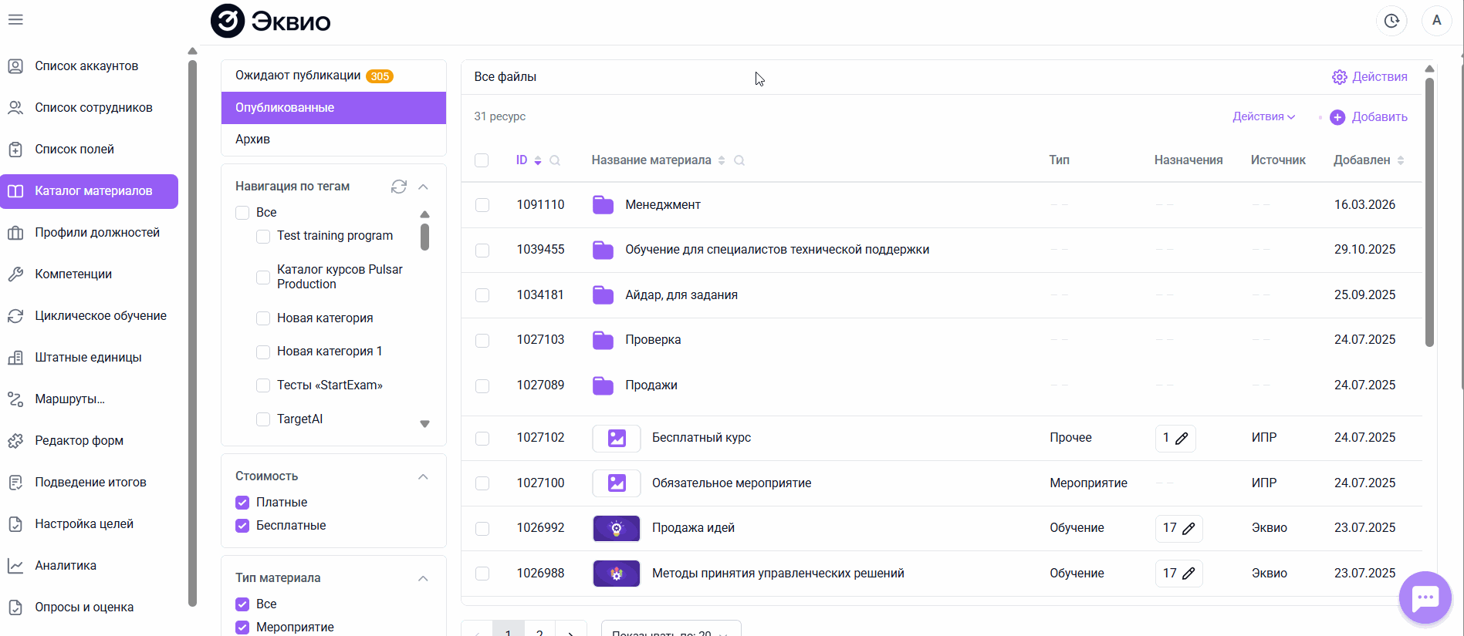Switch to the Архив tab
Screen dimensions: 1464x636
click(x=253, y=140)
